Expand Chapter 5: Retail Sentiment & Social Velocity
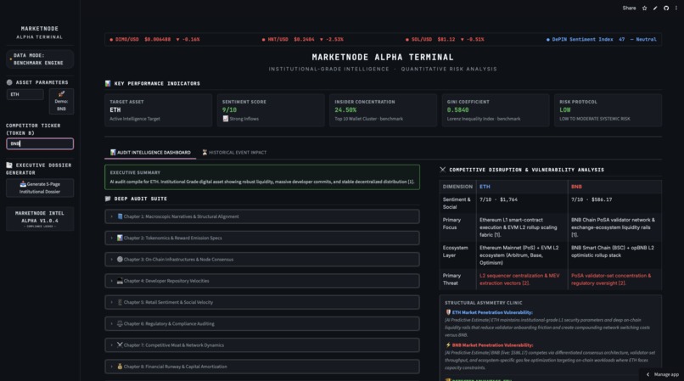The width and height of the screenshot is (684, 381). (261, 302)
